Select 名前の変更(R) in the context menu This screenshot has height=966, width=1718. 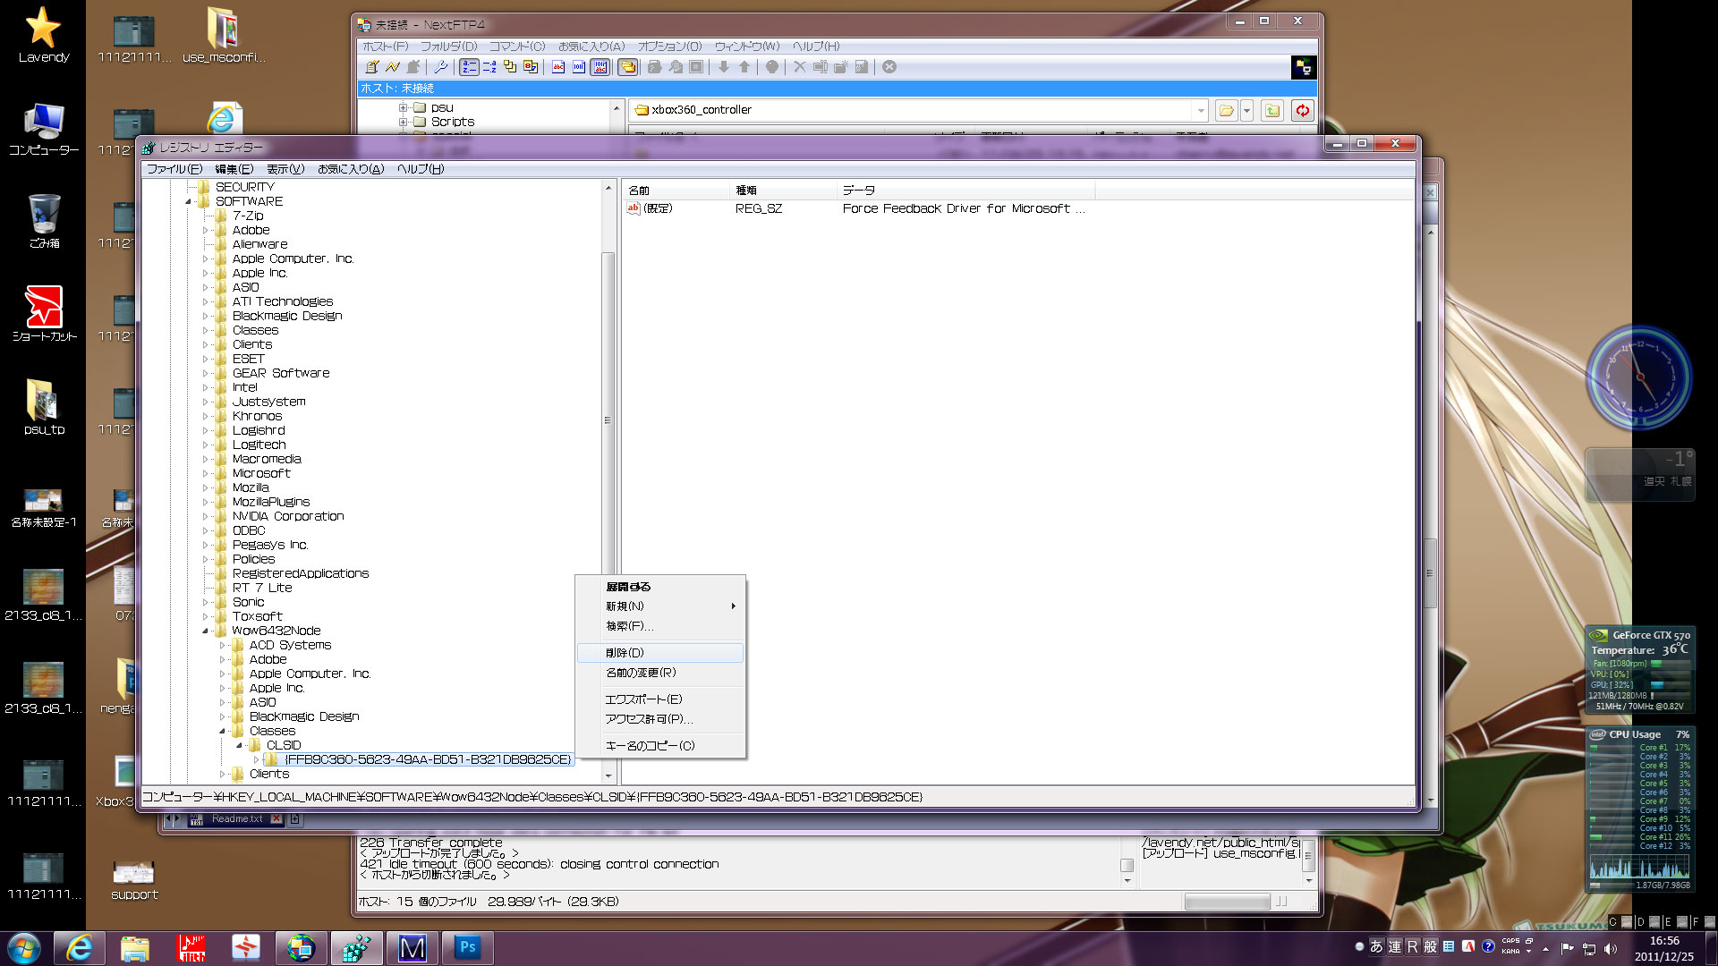click(660, 673)
